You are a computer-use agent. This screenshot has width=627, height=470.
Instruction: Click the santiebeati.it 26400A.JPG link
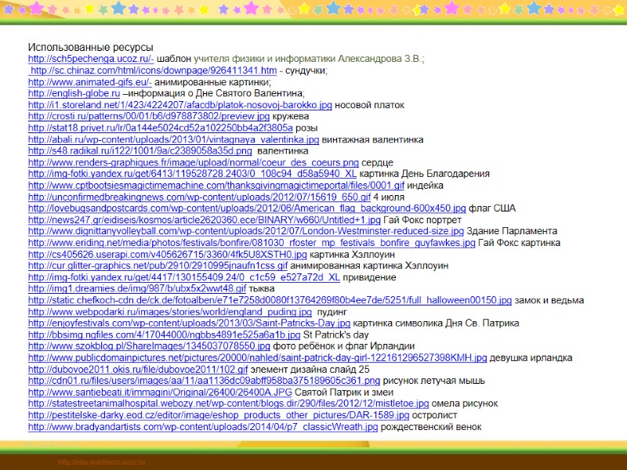tap(160, 392)
